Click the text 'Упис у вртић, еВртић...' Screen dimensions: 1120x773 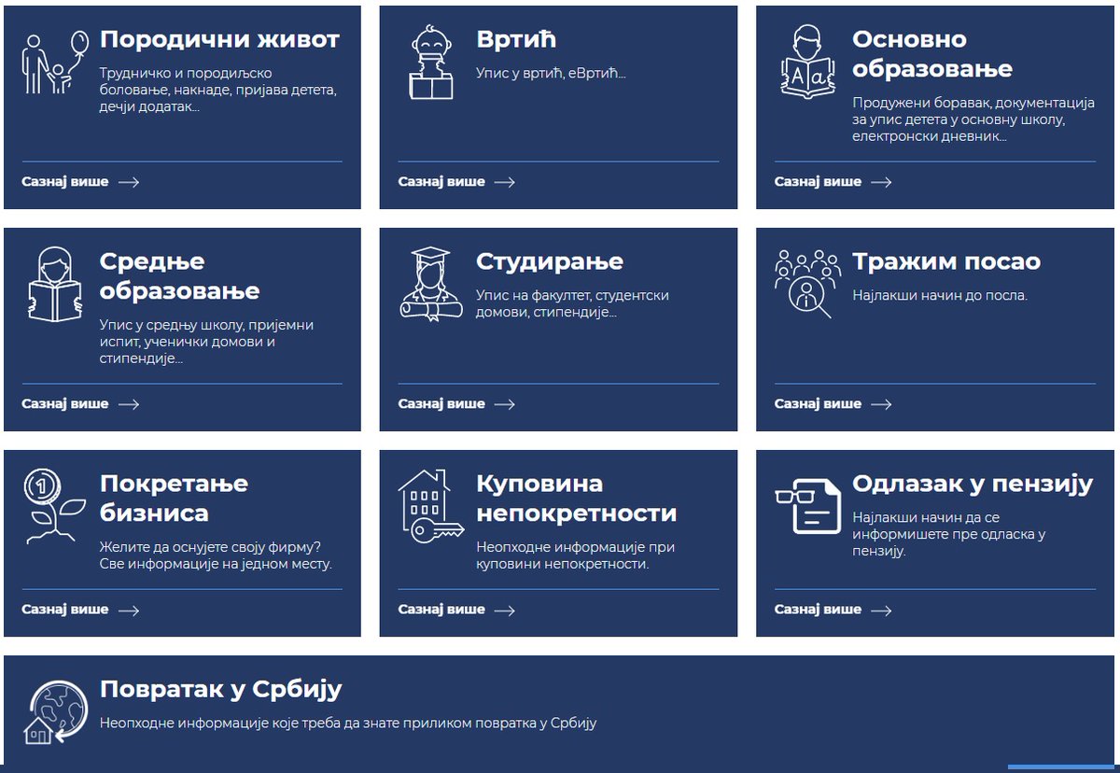pos(551,73)
